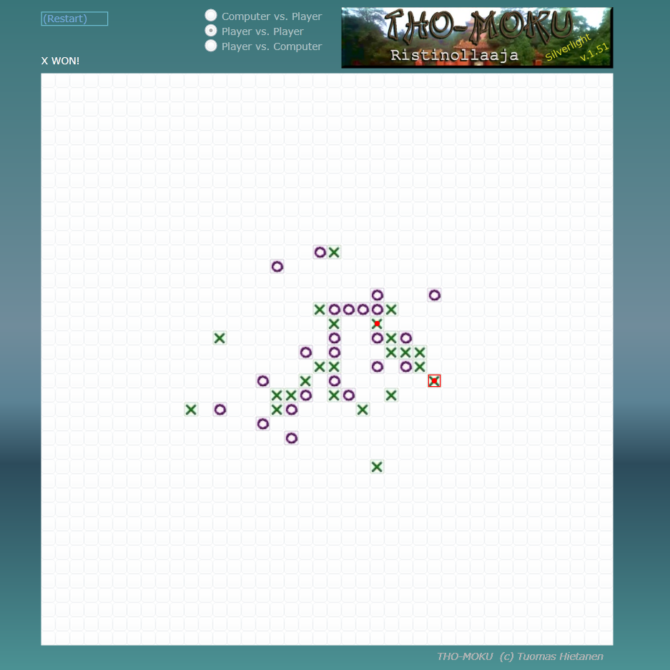The width and height of the screenshot is (670, 670).
Task: Click the first O in the four-O row
Action: click(334, 310)
